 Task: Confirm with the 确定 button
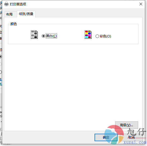(x=106, y=137)
